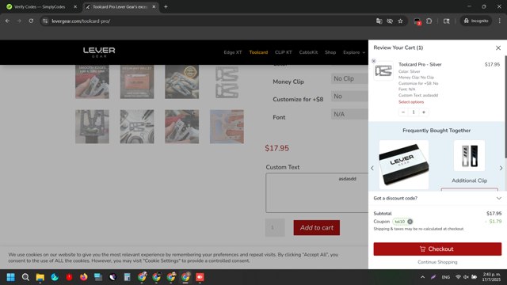Select the Smooth Edges product thumbnail
Viewport: 507px width, 285px height.
click(92, 82)
